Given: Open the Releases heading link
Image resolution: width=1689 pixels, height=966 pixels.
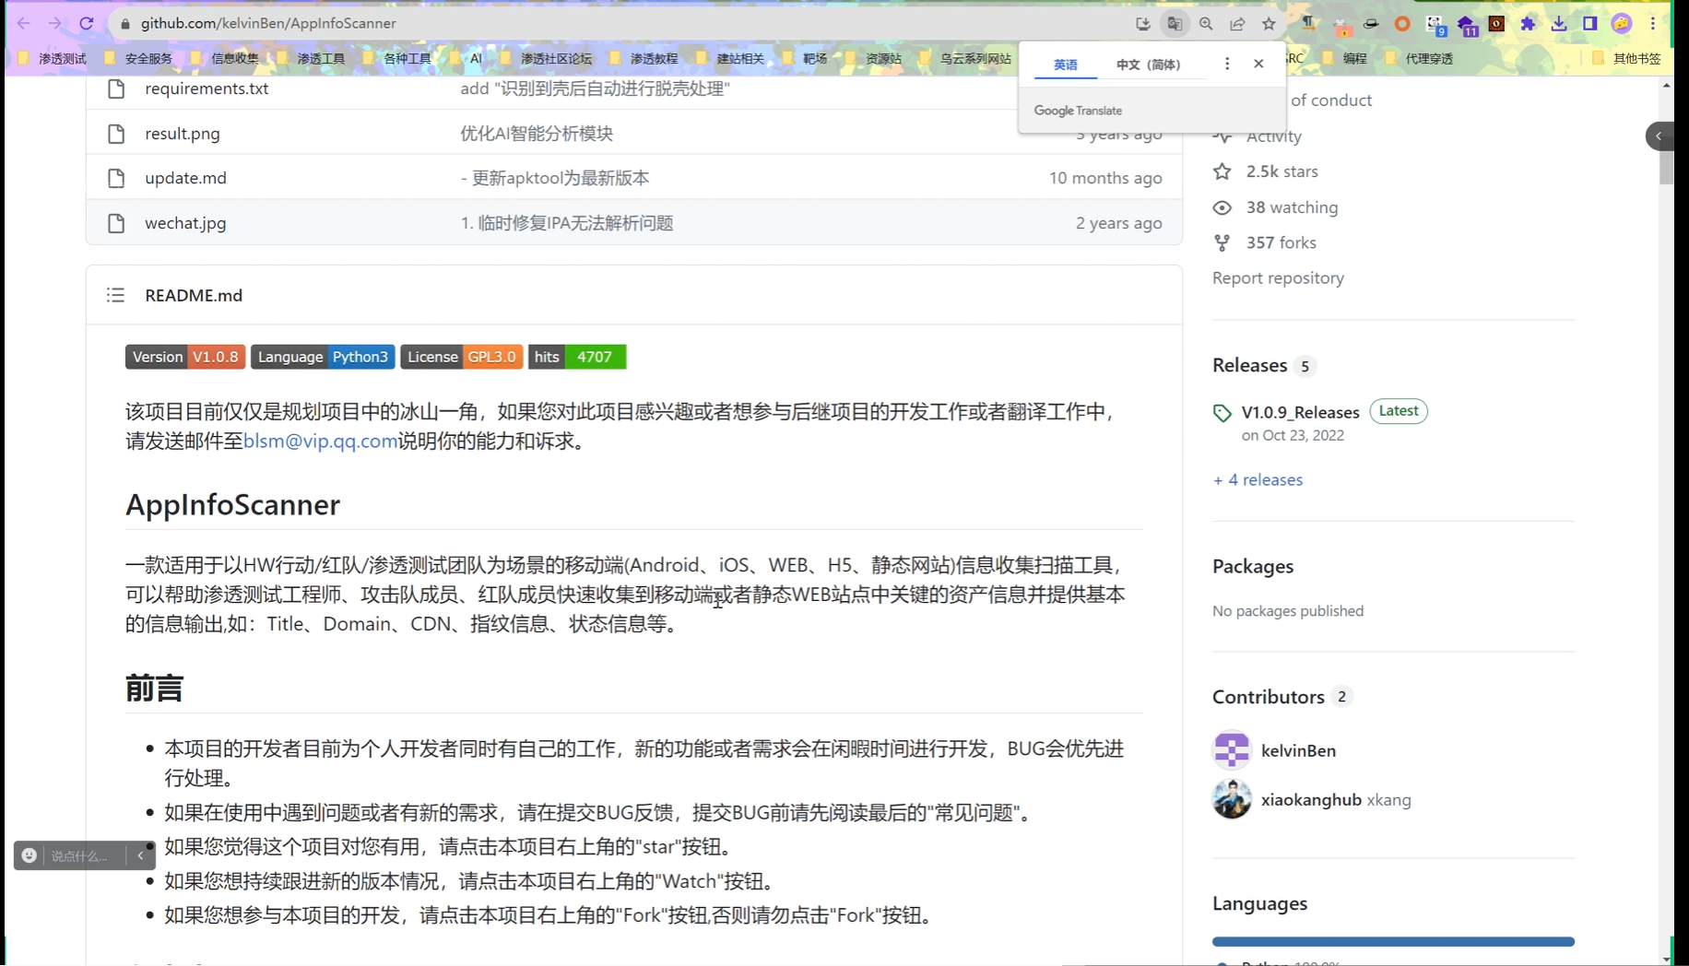Looking at the screenshot, I should click(x=1249, y=365).
